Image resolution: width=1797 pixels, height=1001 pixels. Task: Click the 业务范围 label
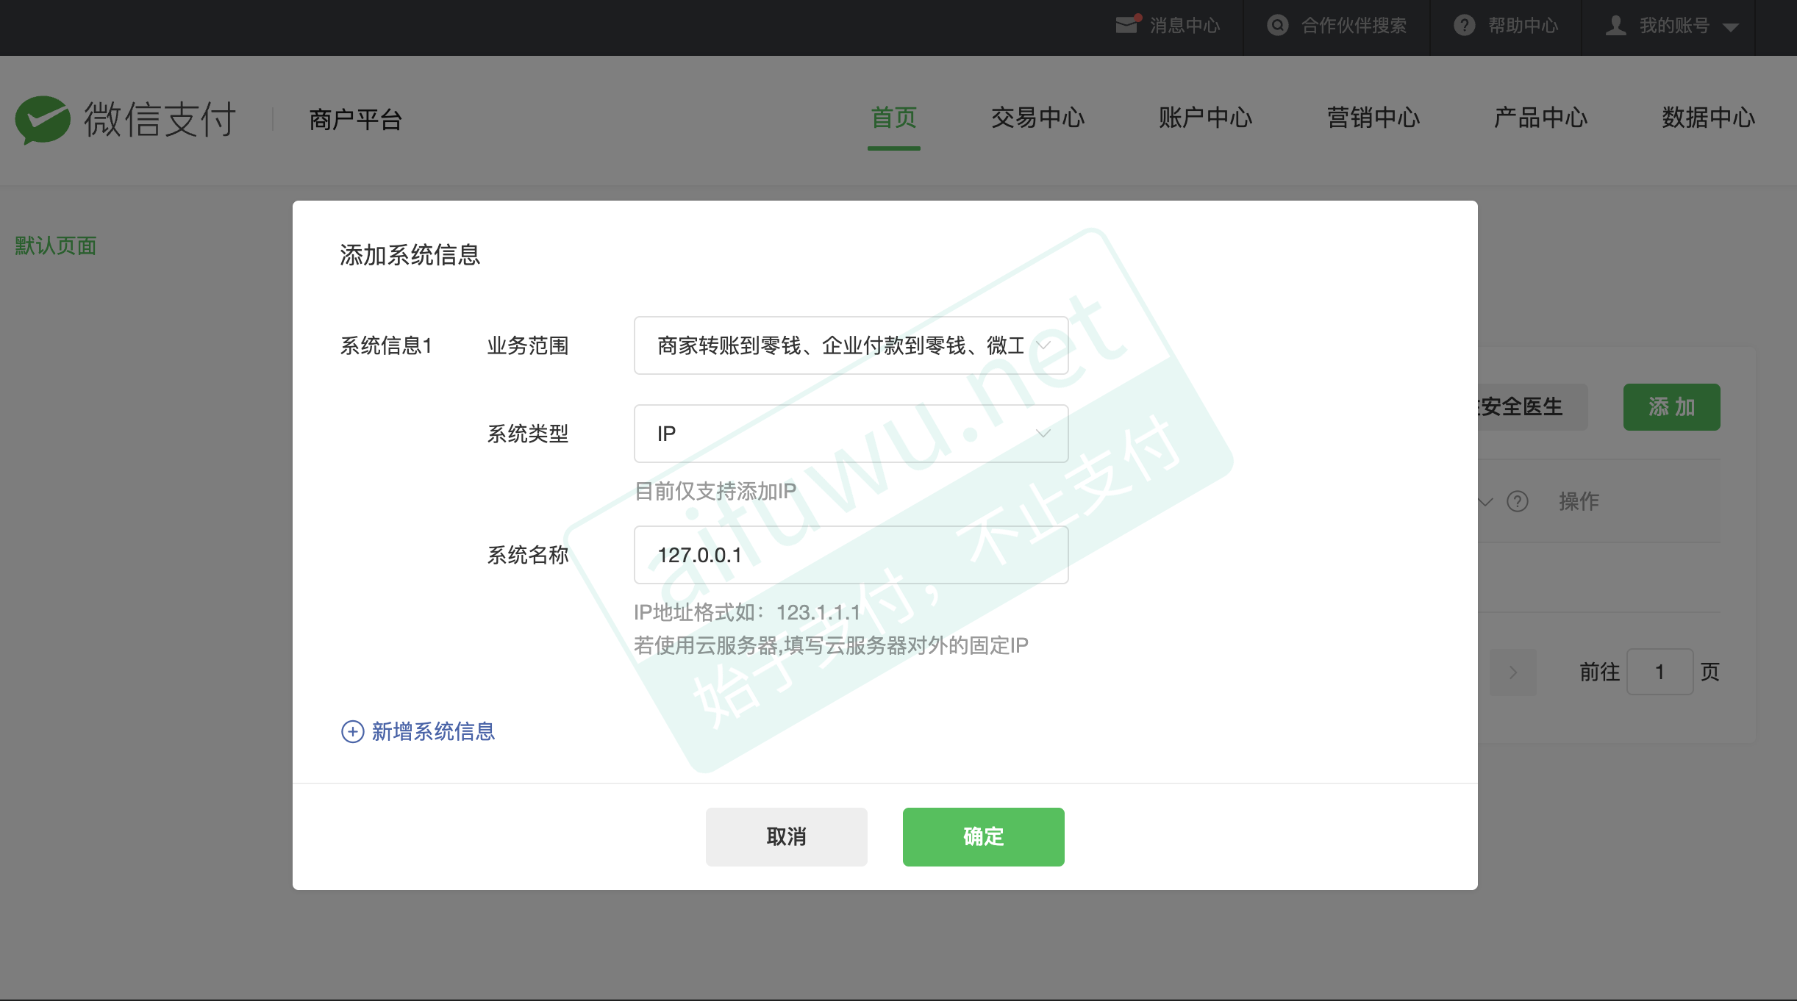point(528,345)
